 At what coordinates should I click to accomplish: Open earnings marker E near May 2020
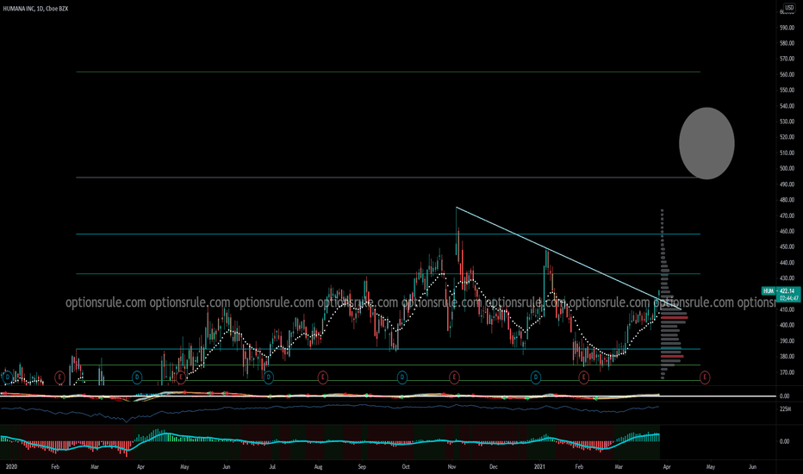point(180,377)
